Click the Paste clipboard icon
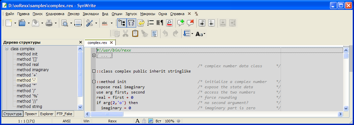 coord(135,34)
